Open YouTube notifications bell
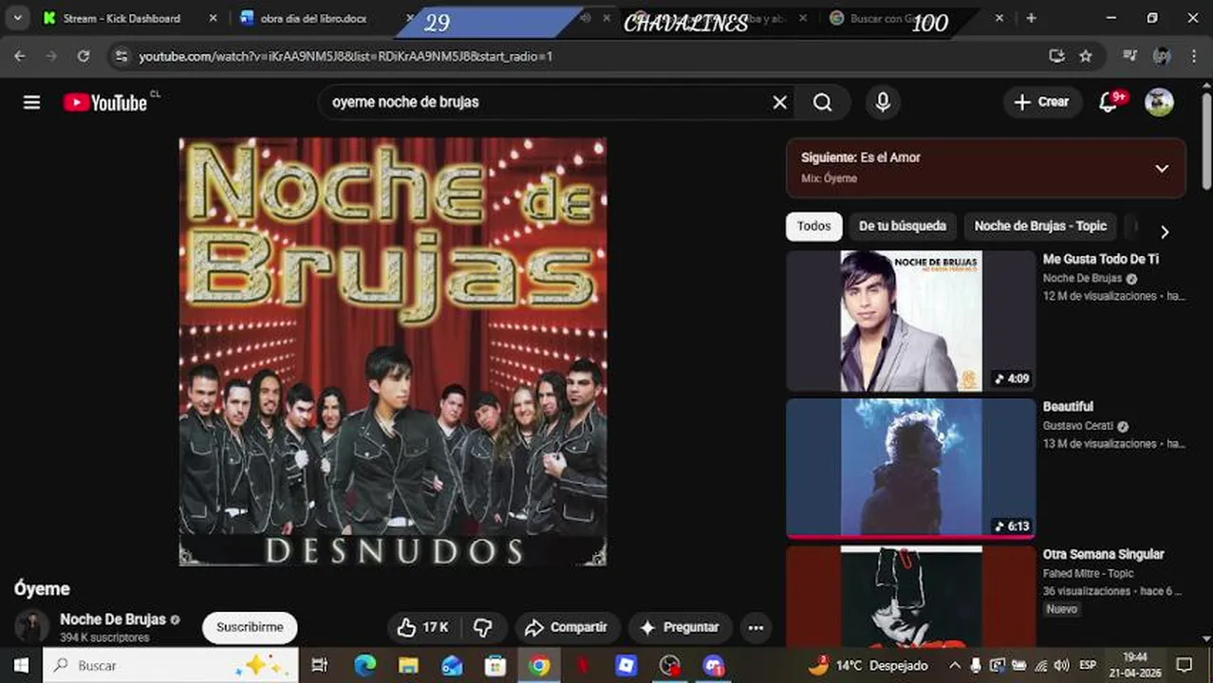Screen dimensions: 1213x683 click(1108, 102)
